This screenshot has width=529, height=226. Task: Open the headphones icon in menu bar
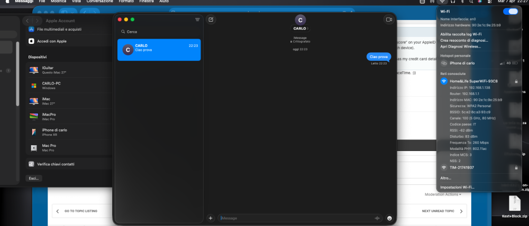tap(453, 2)
